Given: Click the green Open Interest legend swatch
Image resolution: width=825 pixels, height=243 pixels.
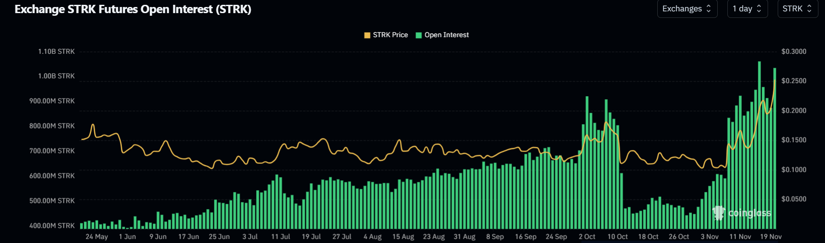Looking at the screenshot, I should (x=419, y=35).
